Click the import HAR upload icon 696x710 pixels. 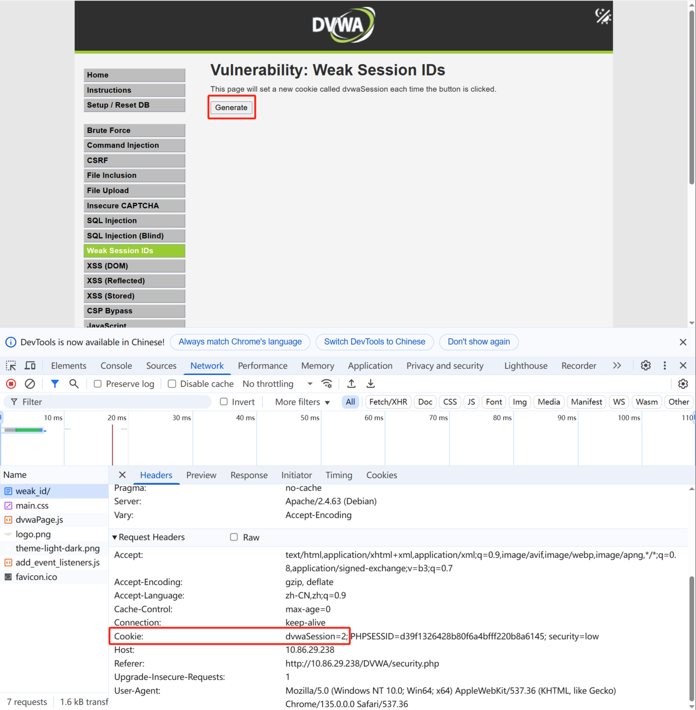click(351, 384)
